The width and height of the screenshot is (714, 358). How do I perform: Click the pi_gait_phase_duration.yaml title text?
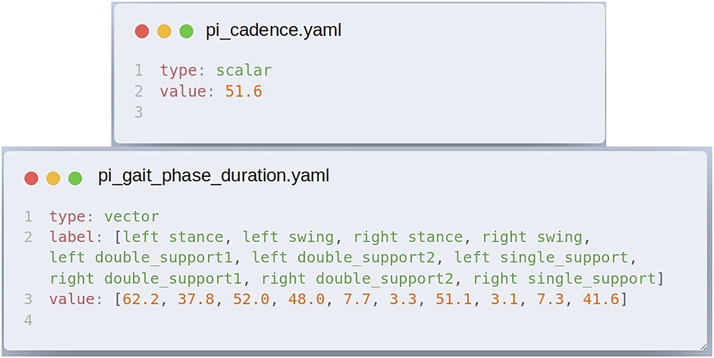pos(214,175)
